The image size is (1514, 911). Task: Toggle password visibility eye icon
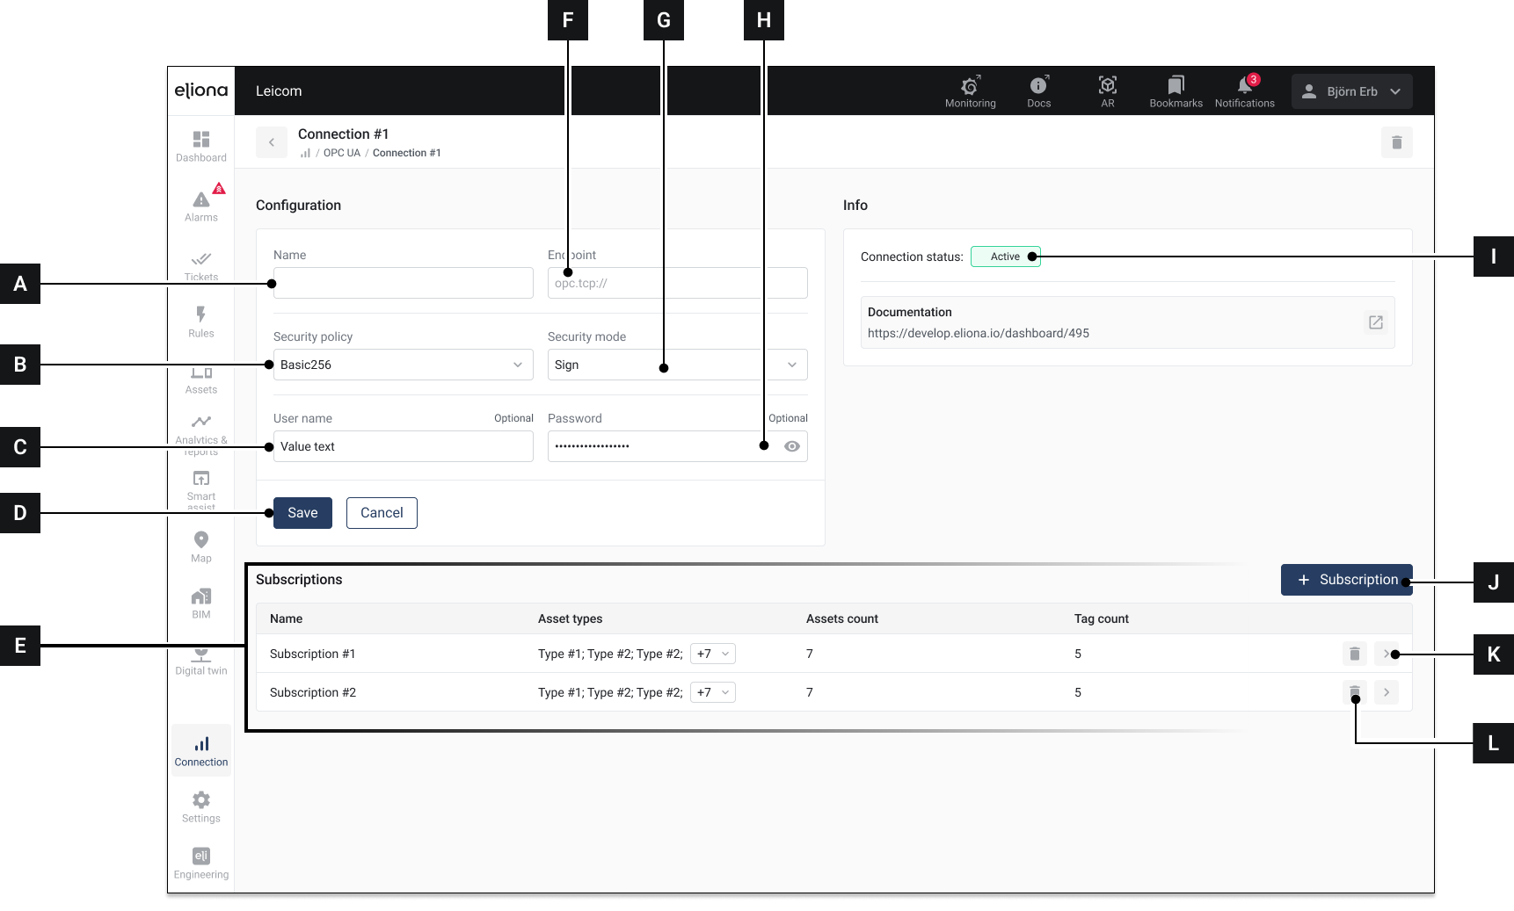point(791,446)
